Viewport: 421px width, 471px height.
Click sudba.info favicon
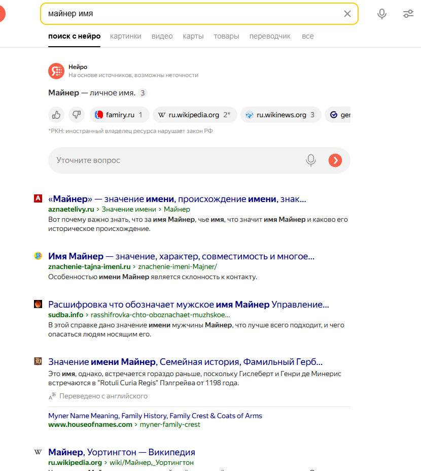38,304
